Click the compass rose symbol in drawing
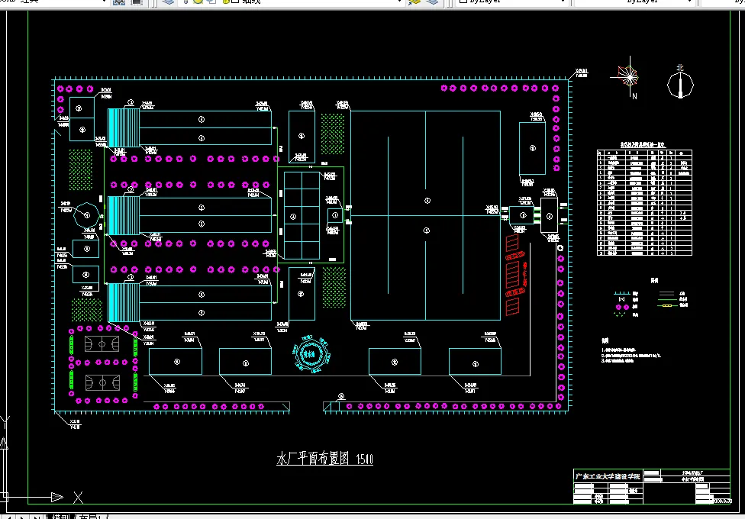745x519 pixels. pos(629,76)
